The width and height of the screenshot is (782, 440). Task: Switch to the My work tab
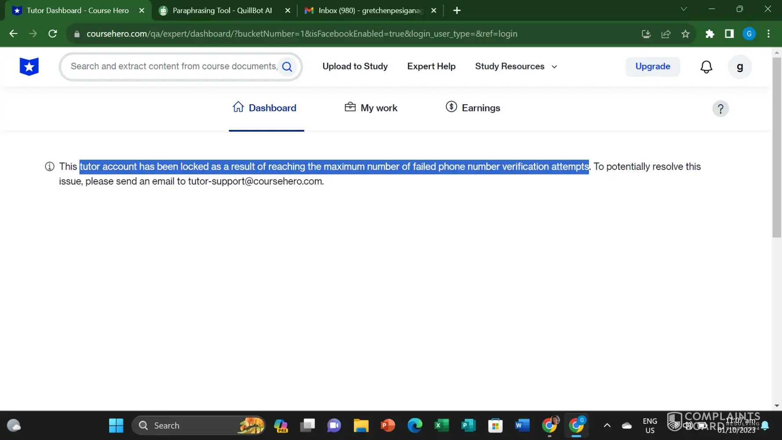click(371, 108)
